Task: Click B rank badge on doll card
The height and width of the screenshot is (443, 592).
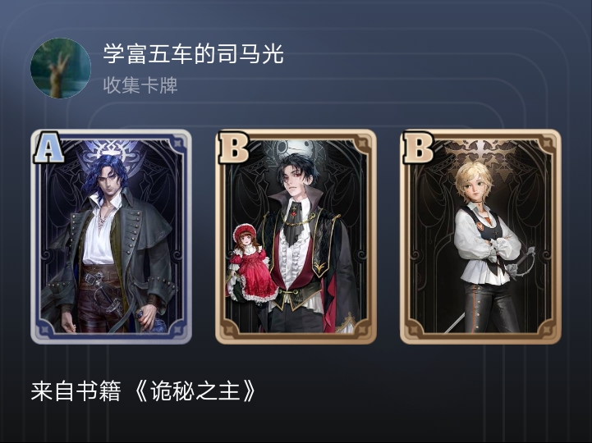Action: [233, 147]
